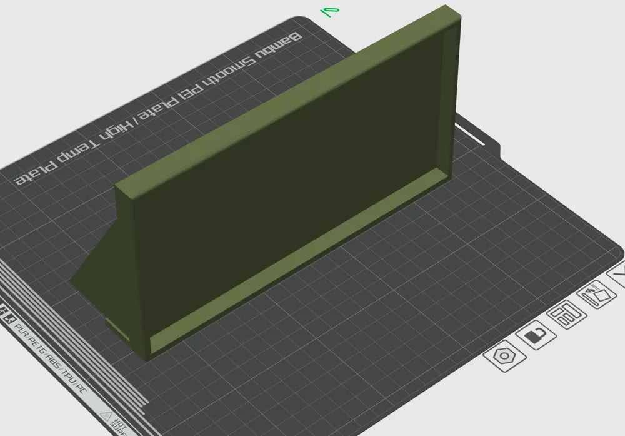The width and height of the screenshot is (625, 436).
Task: Toggle the plate lock icon
Action: point(536,335)
